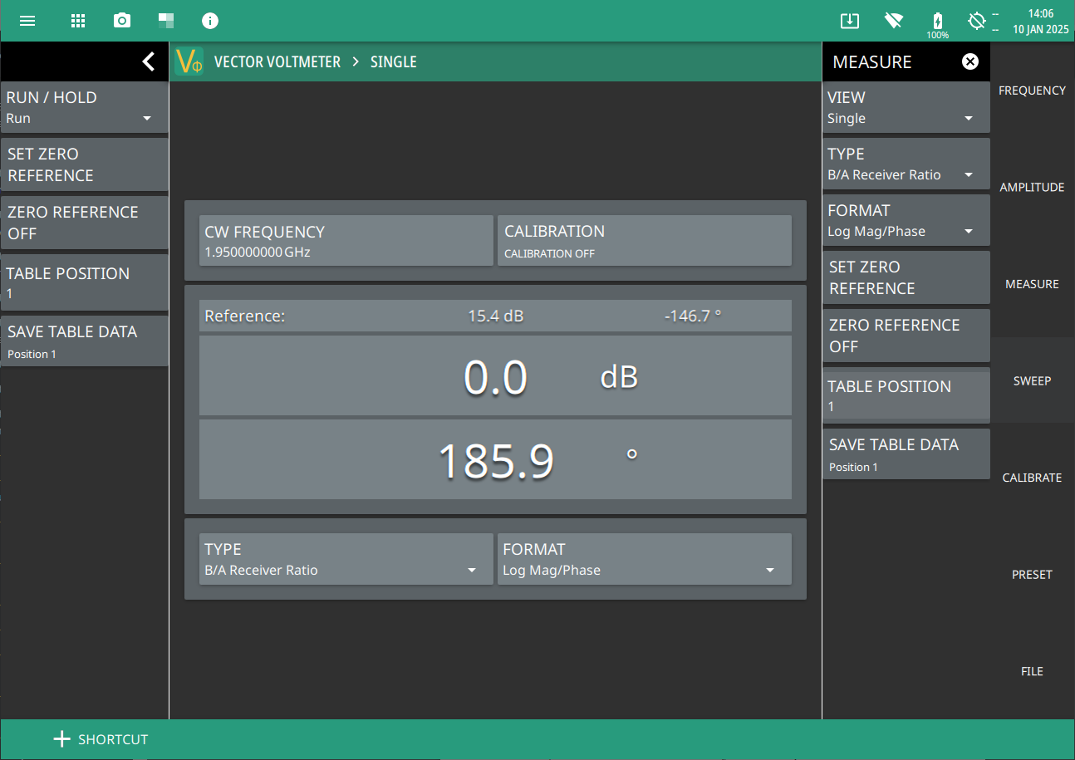Click the Vector Voltmeter logo icon

(189, 61)
